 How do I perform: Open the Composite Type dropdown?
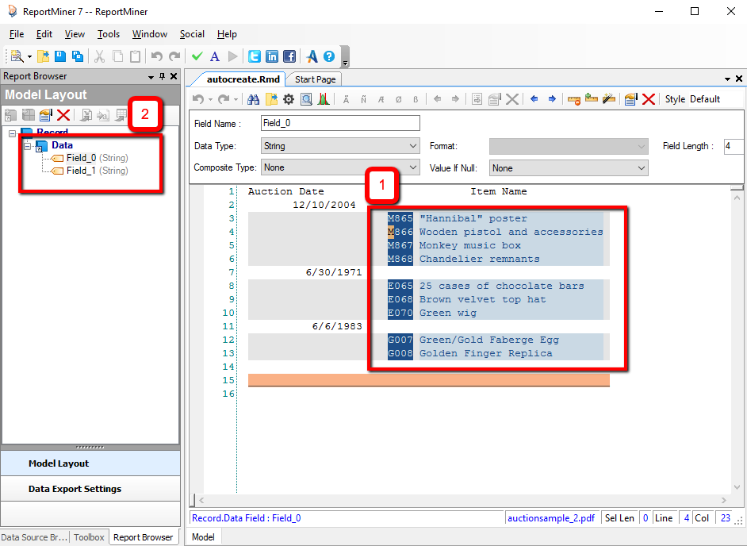340,168
